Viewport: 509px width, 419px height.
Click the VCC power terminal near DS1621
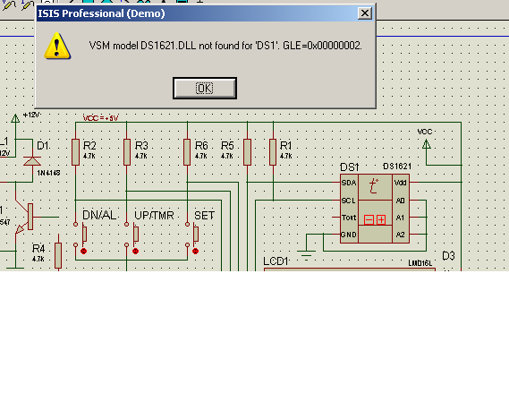(x=427, y=144)
